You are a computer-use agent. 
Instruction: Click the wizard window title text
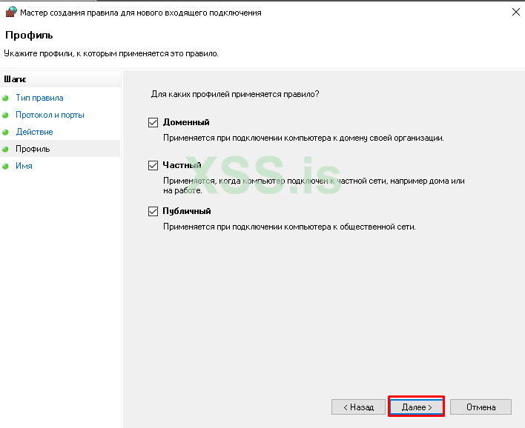139,13
